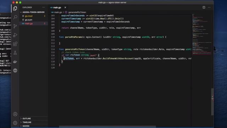
Task: Open the Extensions view icon
Action: tap(15, 44)
